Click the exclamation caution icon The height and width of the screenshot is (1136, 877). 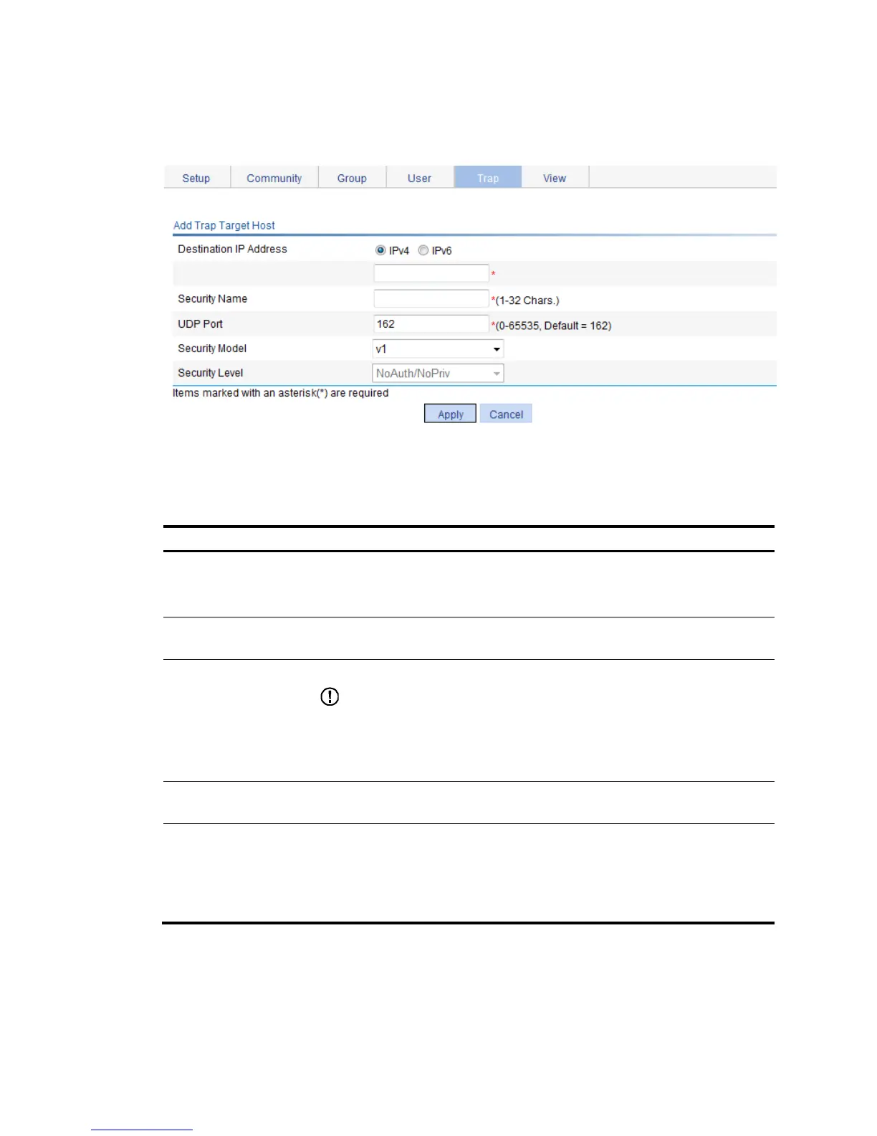[x=330, y=696]
